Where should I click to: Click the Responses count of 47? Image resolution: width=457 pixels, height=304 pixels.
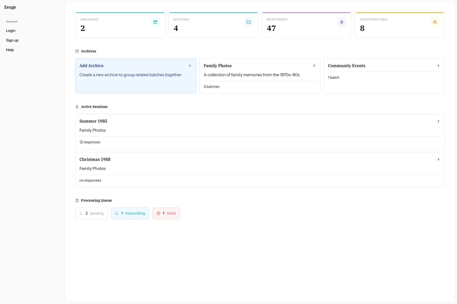271,28
